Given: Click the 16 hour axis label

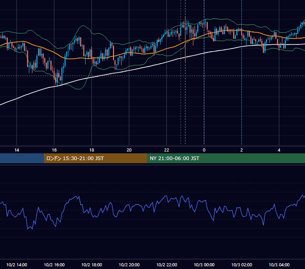Looking at the screenshot, I should pyautogui.click(x=54, y=150).
